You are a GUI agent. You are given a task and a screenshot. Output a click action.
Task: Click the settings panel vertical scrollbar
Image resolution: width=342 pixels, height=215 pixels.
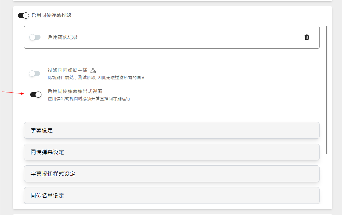point(326,90)
